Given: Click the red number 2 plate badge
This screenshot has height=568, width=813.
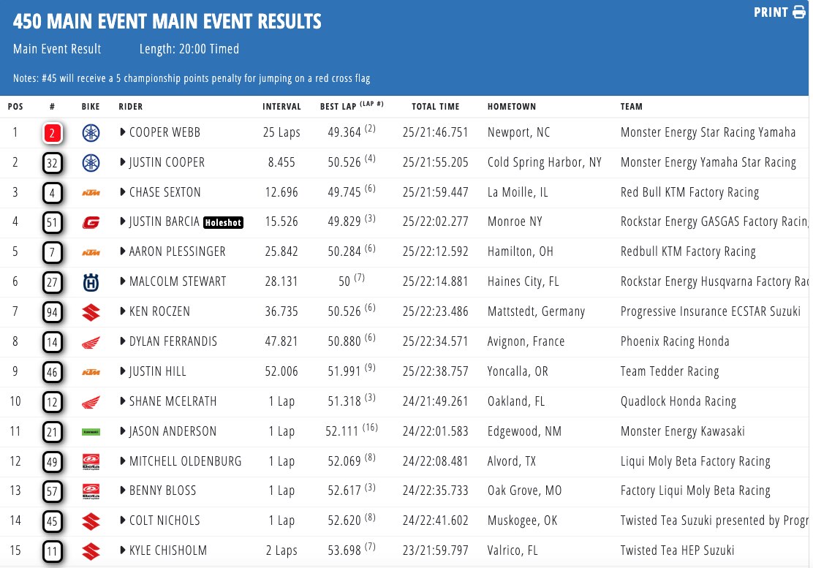Looking at the screenshot, I should (x=53, y=134).
